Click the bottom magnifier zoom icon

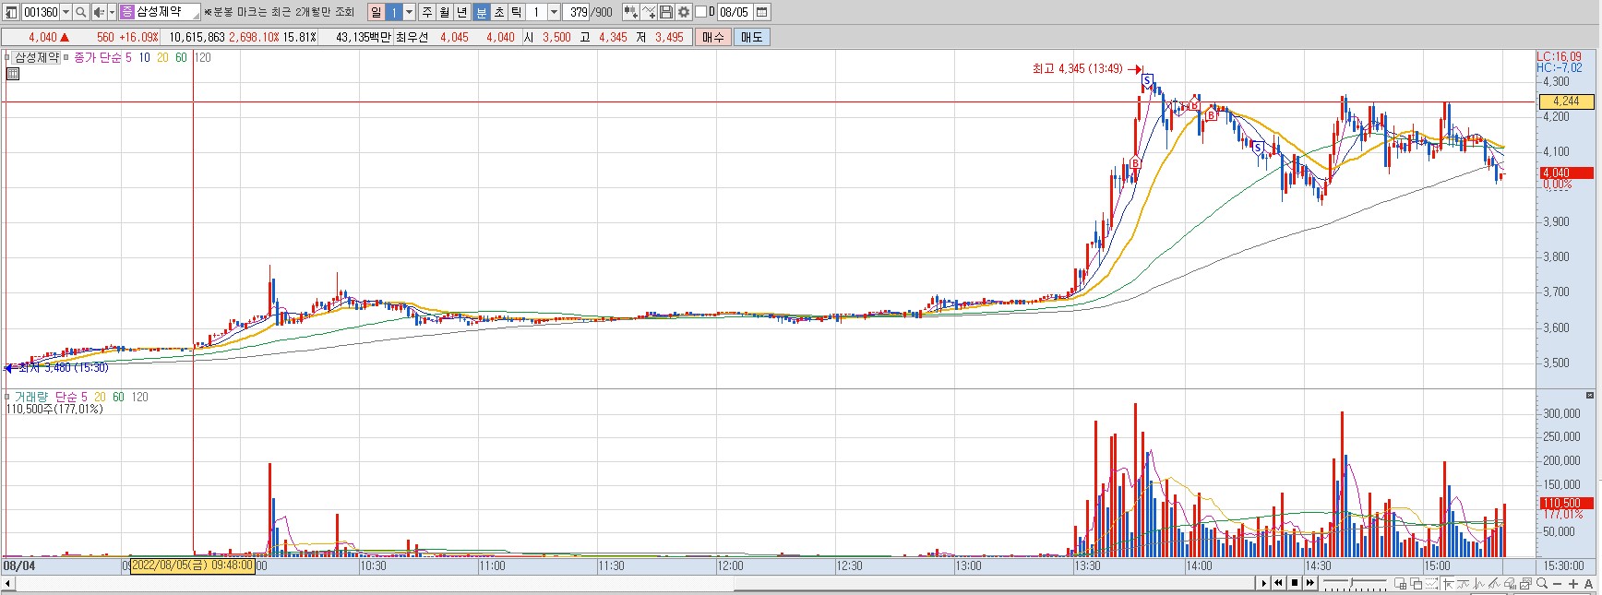pyautogui.click(x=1542, y=583)
